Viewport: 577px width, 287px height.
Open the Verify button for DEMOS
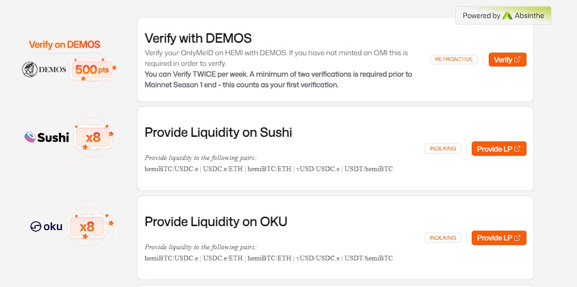tap(507, 60)
